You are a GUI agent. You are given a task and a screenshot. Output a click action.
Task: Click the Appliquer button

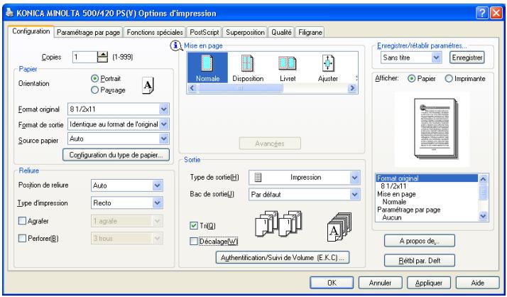[x=429, y=283]
